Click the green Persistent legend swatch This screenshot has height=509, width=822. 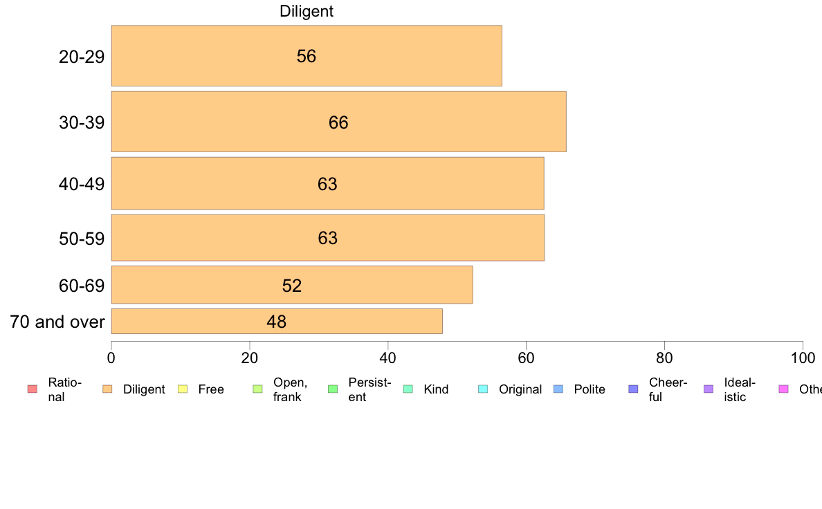(x=333, y=389)
